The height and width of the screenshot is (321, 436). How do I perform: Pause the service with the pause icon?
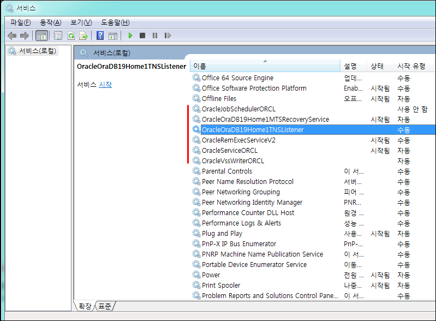(155, 35)
